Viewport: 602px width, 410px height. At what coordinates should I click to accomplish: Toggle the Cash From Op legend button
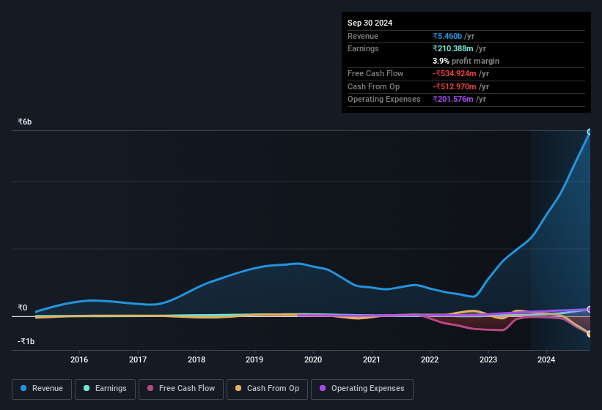[267, 389]
